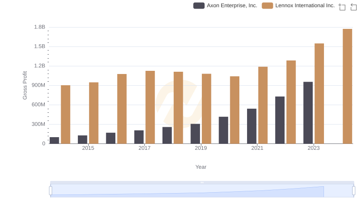This screenshot has height=208, width=362.
Task: Click the zoom area select icon
Action: (342, 7)
